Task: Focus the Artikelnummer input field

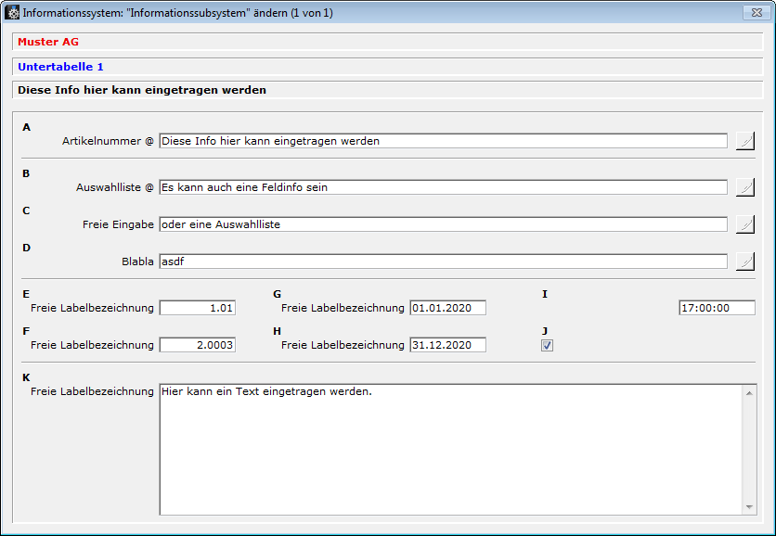Action: (x=443, y=141)
